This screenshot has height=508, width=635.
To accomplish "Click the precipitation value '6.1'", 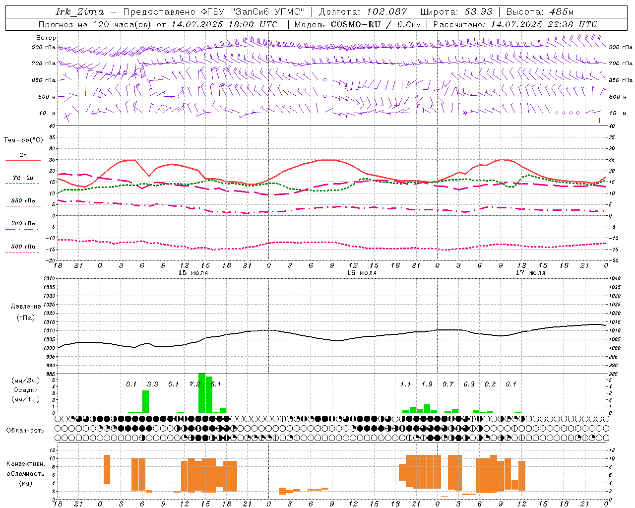I will pos(216,384).
